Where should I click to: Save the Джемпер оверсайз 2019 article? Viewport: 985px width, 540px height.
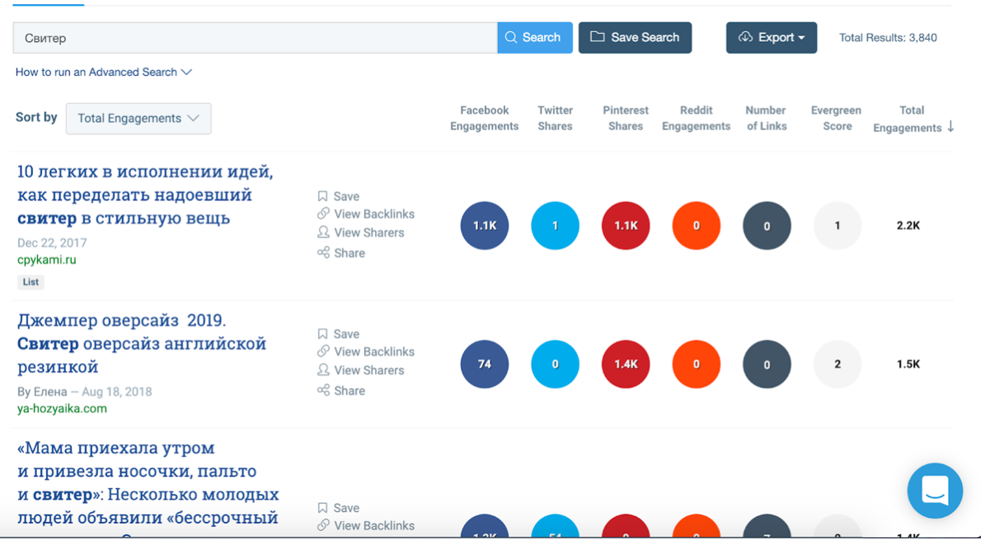(x=345, y=334)
